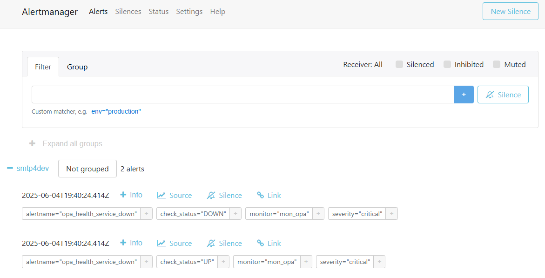545x278 pixels.
Task: Switch to the Group tab
Action: pyautogui.click(x=77, y=67)
